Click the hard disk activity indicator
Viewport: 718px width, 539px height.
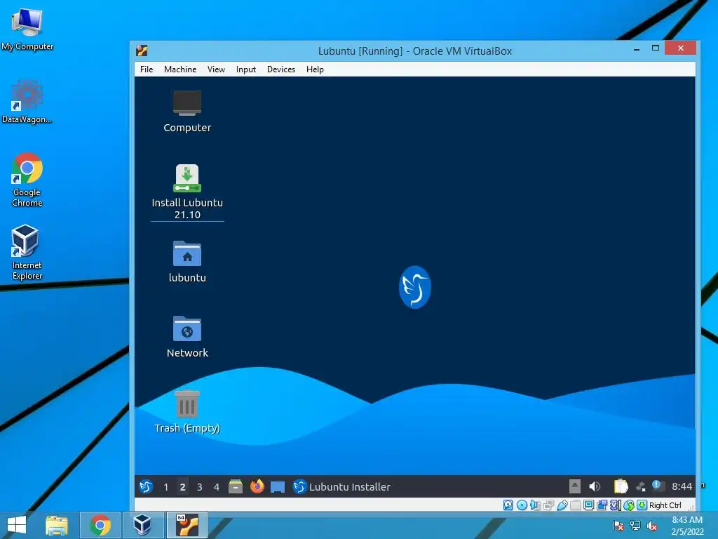[508, 505]
